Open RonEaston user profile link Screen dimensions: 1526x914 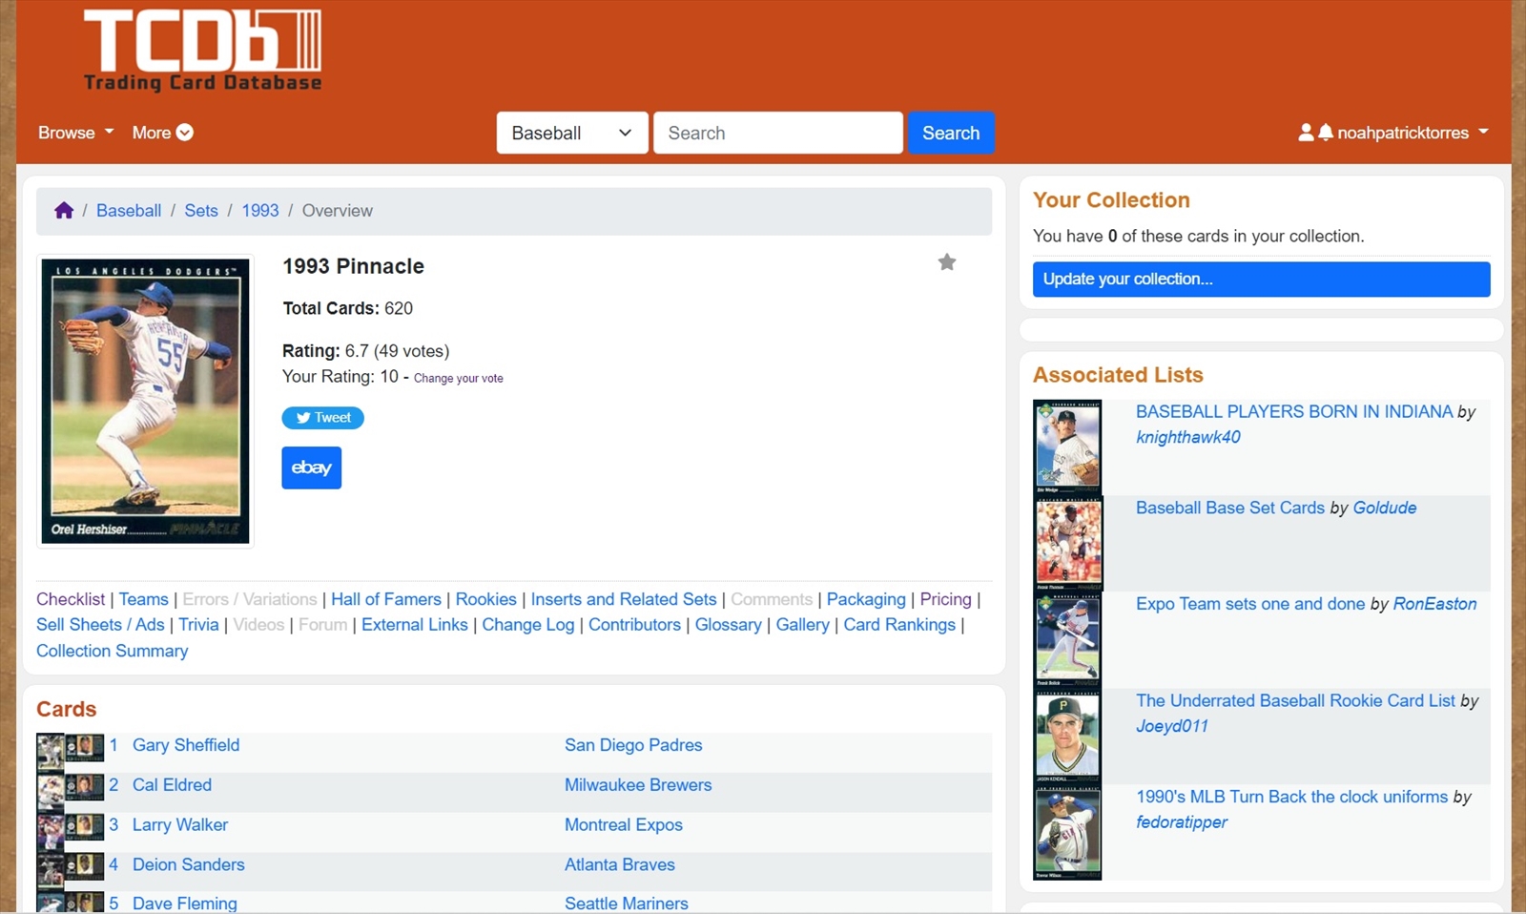point(1434,605)
